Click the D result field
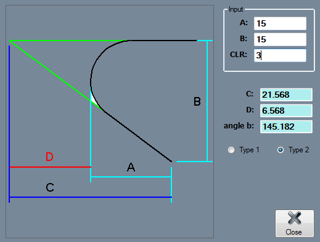The height and width of the screenshot is (242, 320). (286, 111)
